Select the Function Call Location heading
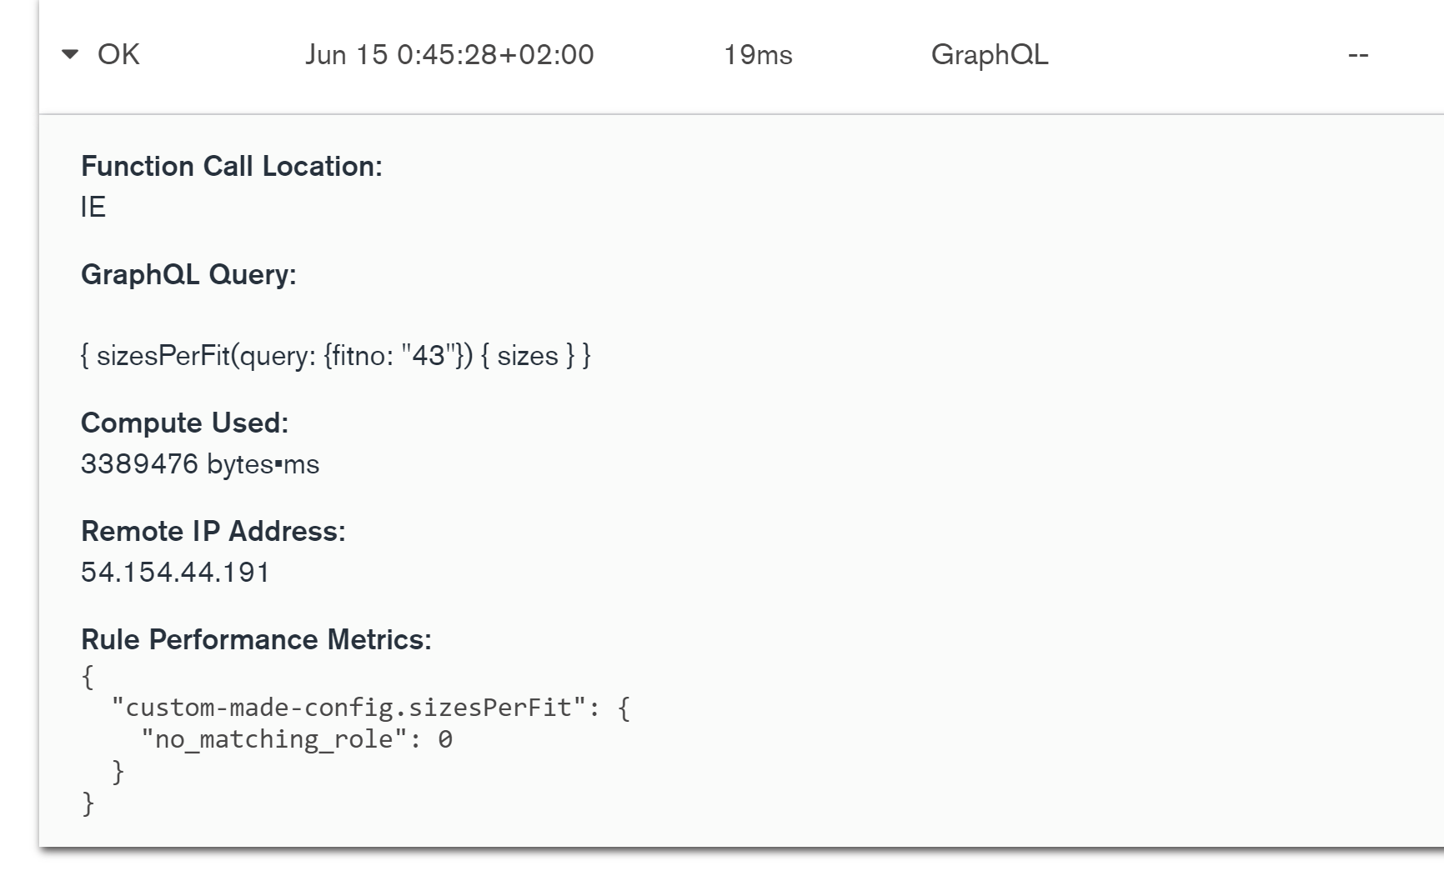The image size is (1444, 876). coord(231,166)
